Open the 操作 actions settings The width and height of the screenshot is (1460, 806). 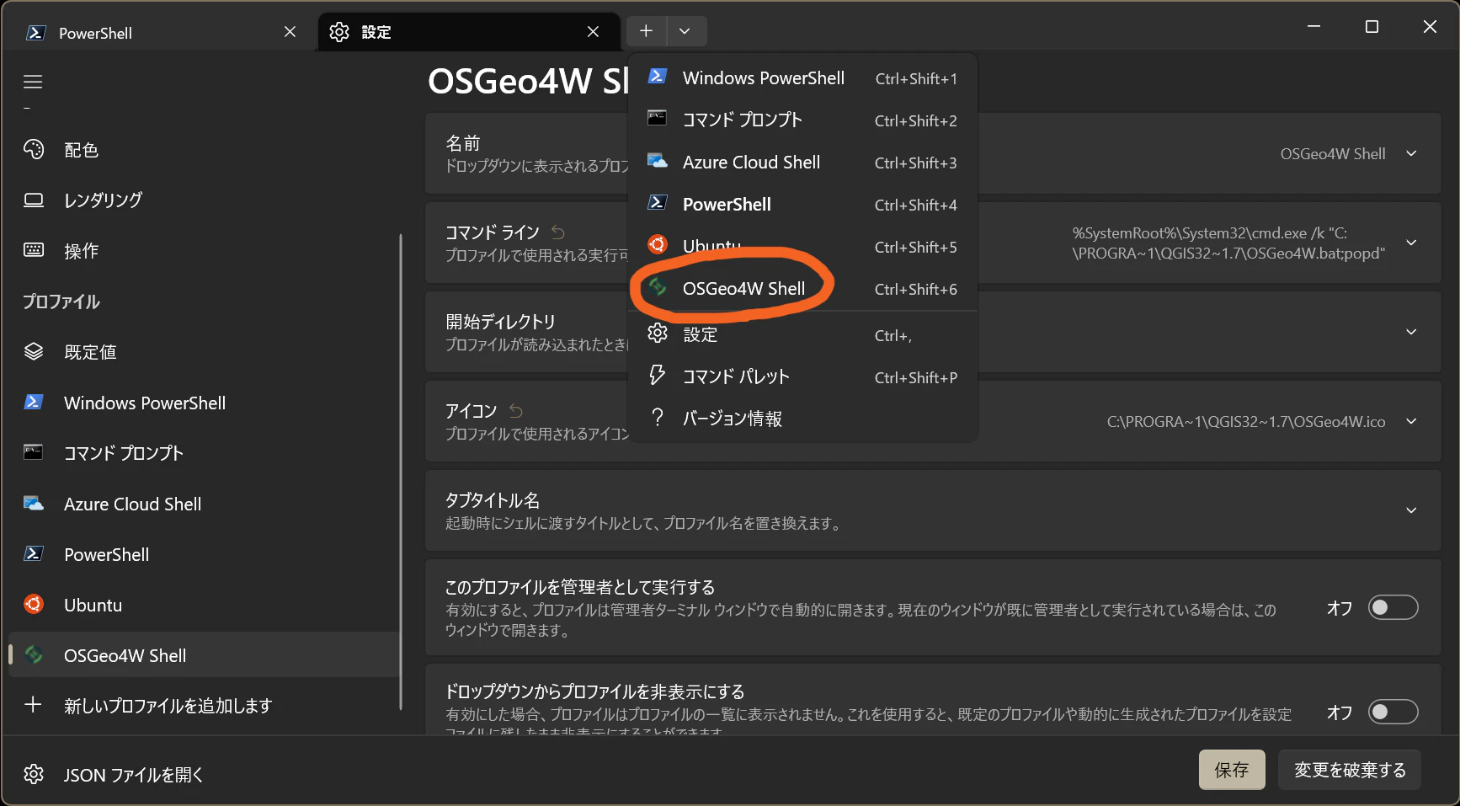(81, 250)
